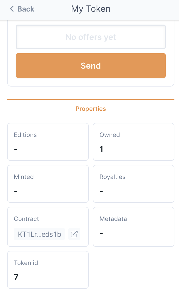Screen dimensions: 179x297
Task: Select the Properties tab
Action: tap(91, 109)
